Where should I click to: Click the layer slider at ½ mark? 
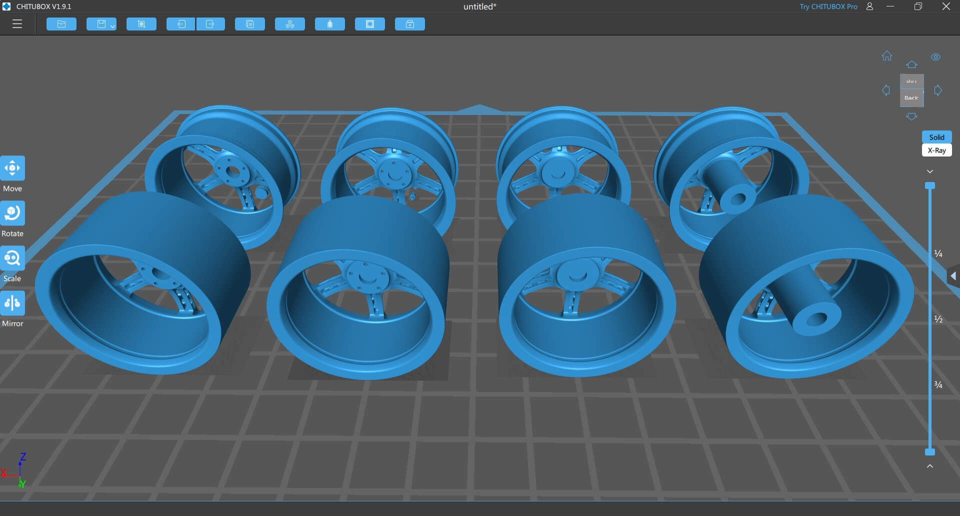(x=930, y=319)
